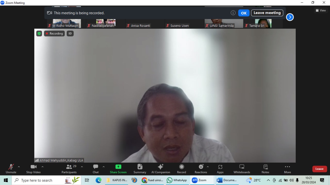Image resolution: width=330 pixels, height=185 pixels.
Task: Open the Chat panel
Action: pos(96,169)
